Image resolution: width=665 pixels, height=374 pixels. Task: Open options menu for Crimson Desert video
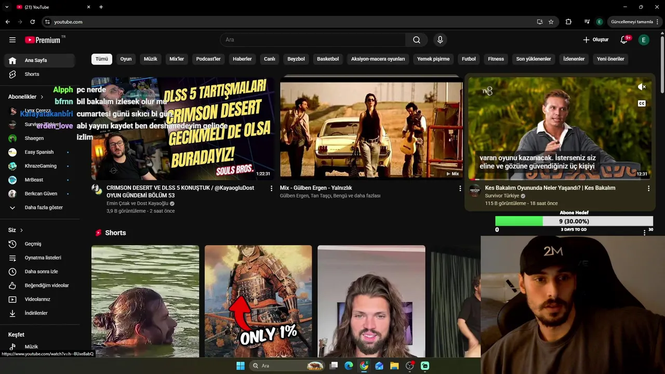pyautogui.click(x=271, y=189)
